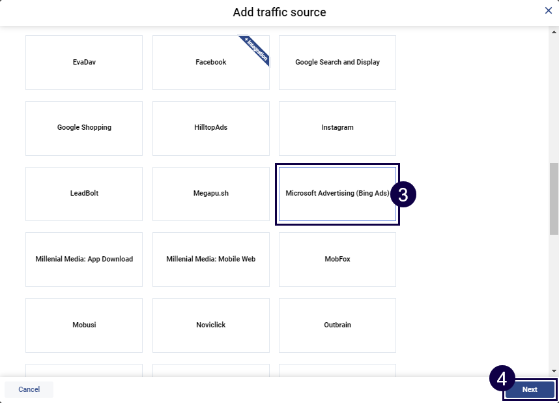Pick the LeadBolt tile
The width and height of the screenshot is (559, 403).
(84, 194)
